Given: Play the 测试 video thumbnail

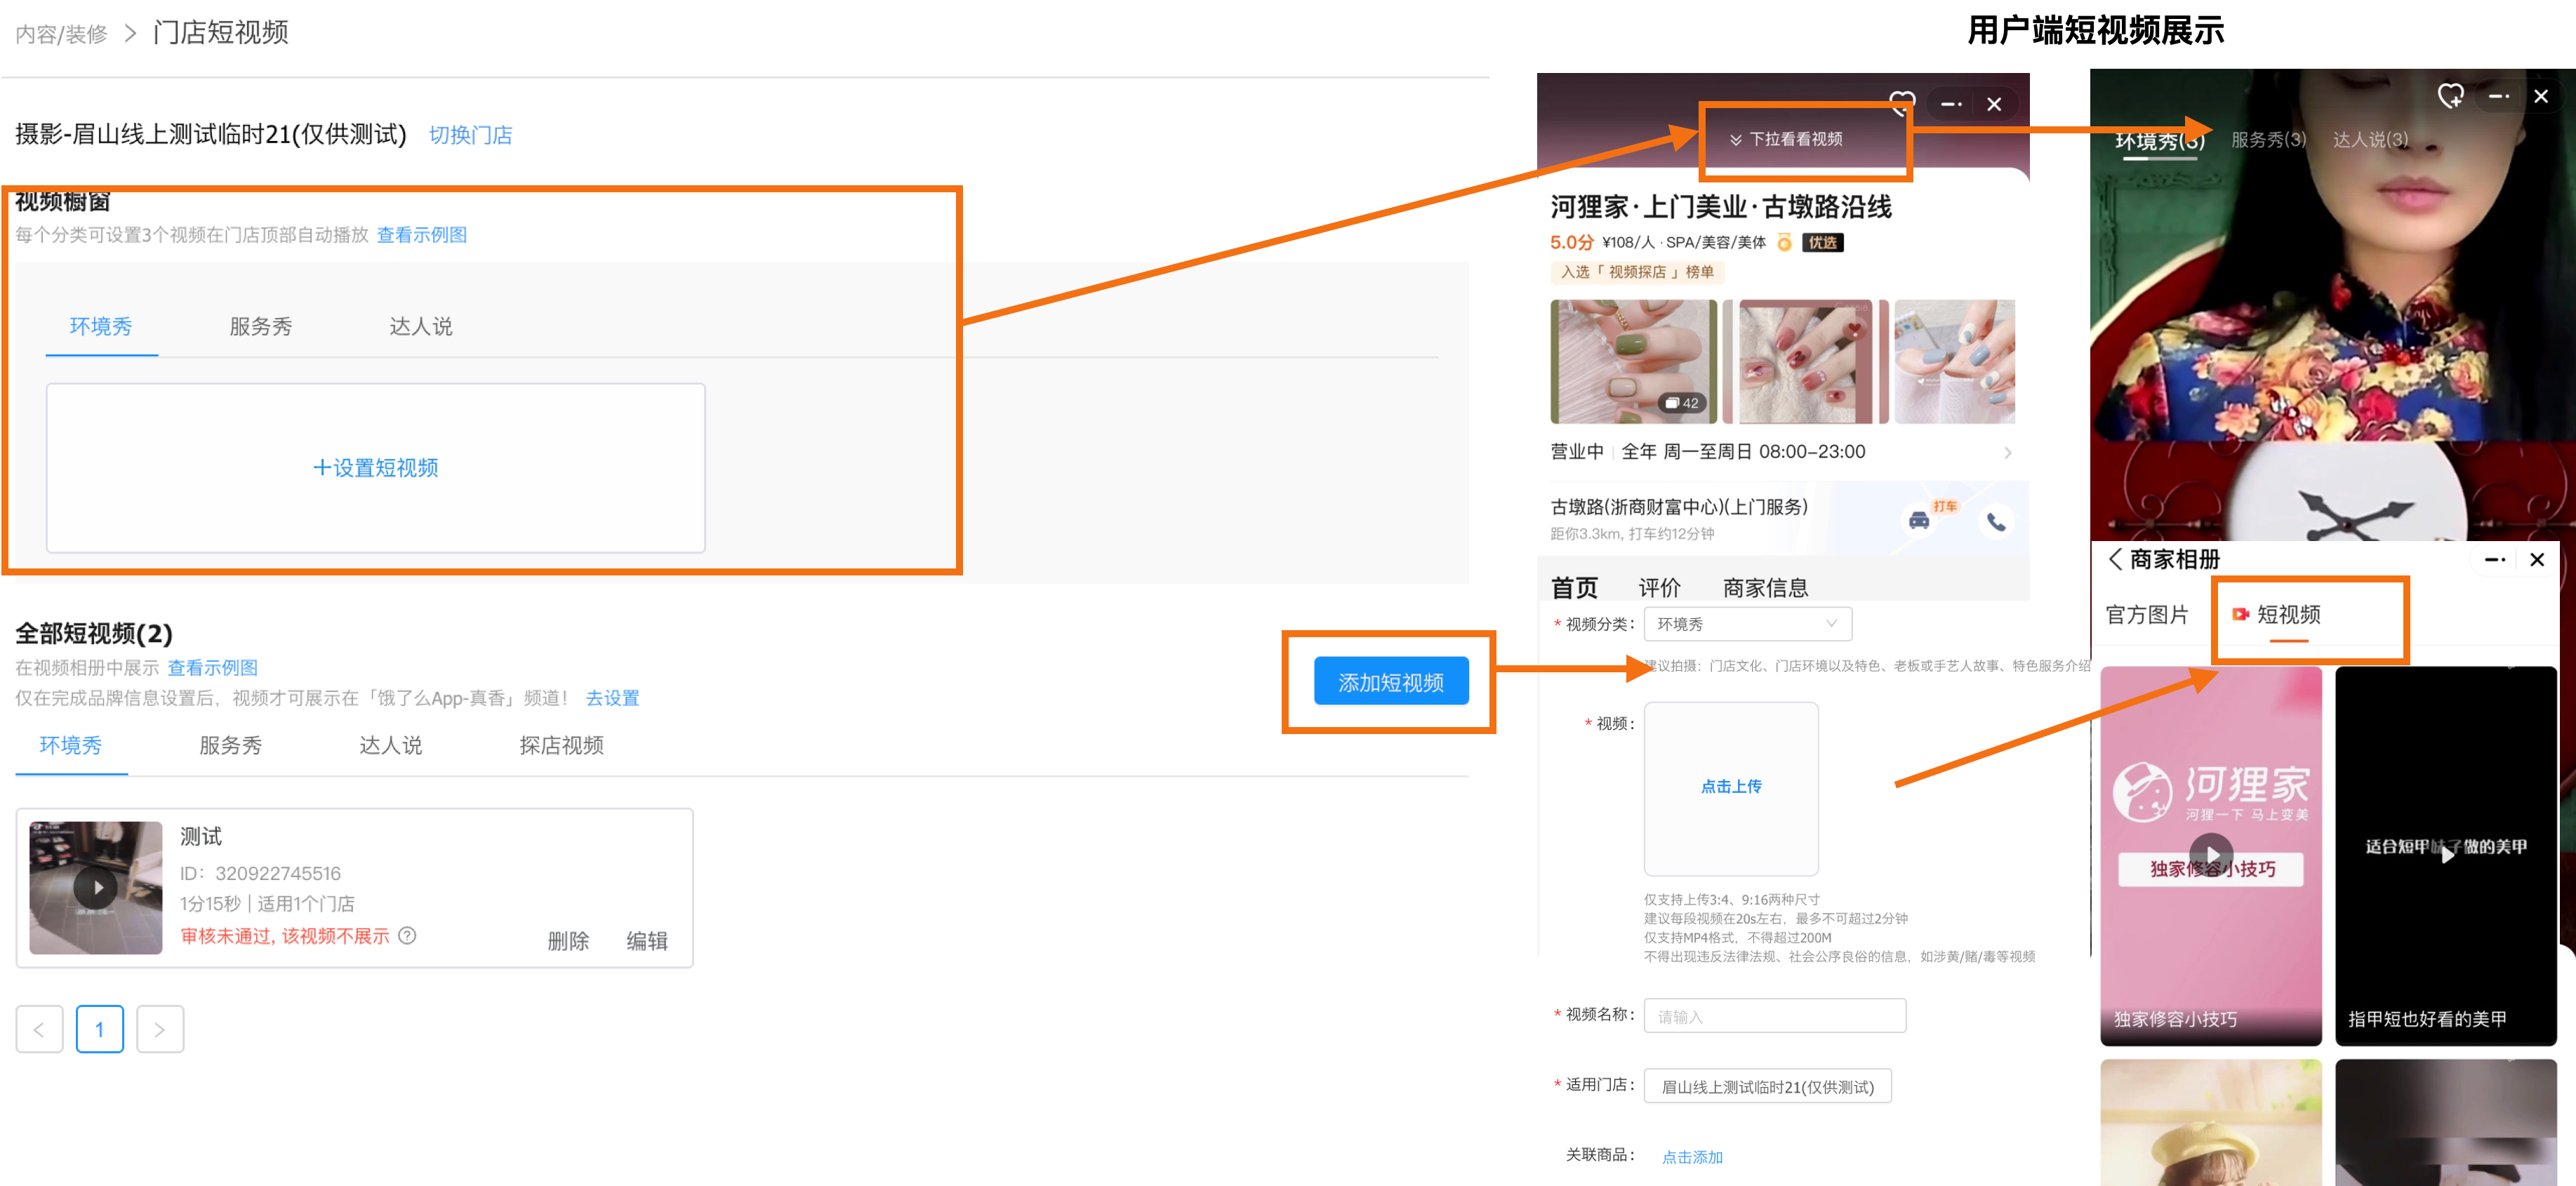Looking at the screenshot, I should 96,887.
